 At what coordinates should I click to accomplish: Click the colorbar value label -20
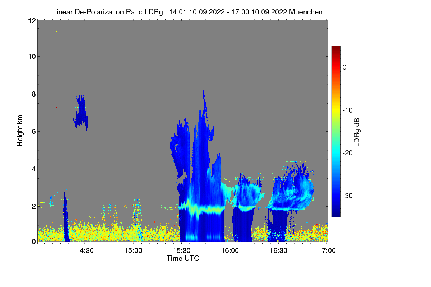(x=347, y=153)
